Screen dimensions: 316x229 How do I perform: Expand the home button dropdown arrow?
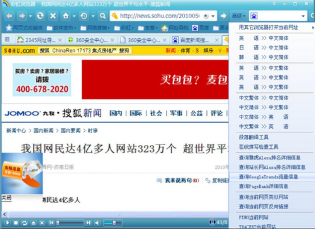pos(74,16)
